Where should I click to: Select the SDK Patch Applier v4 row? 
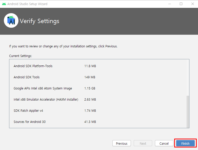[x=28, y=110]
